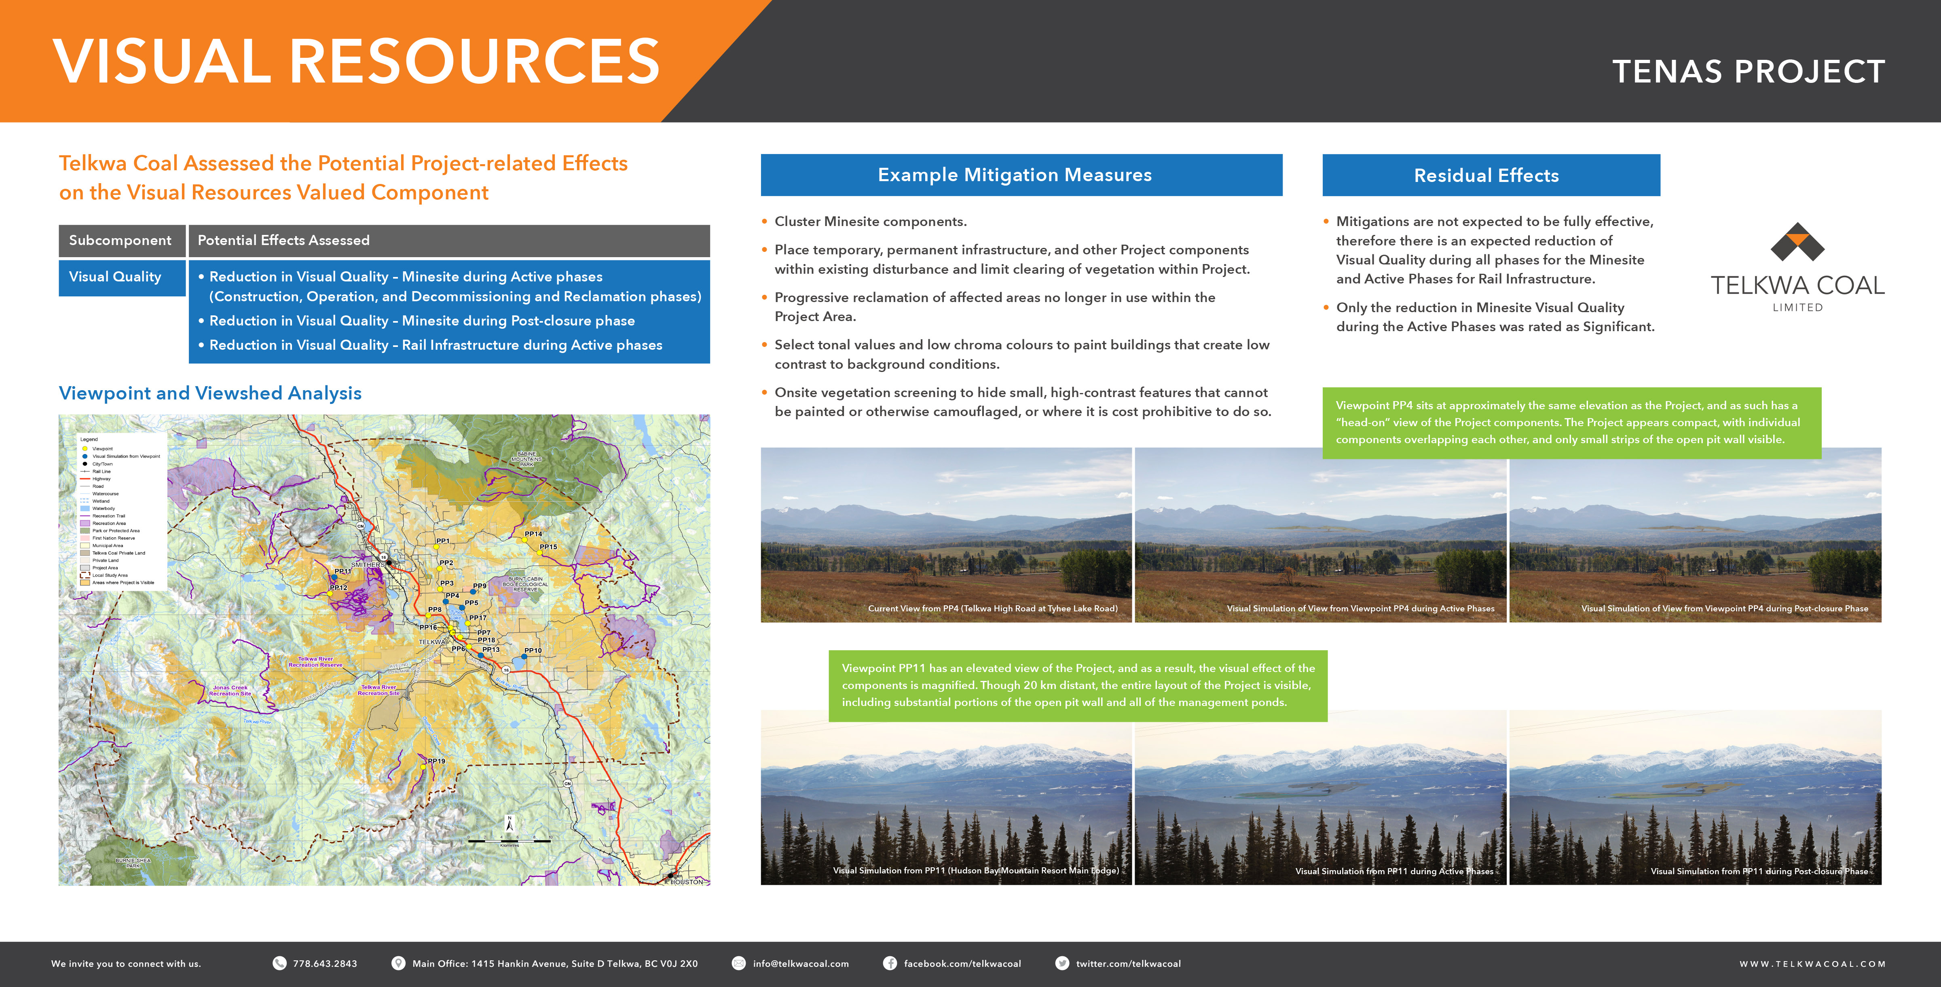1941x987 pixels.
Task: Open info@telkwacoal.com email link
Action: coord(801,964)
